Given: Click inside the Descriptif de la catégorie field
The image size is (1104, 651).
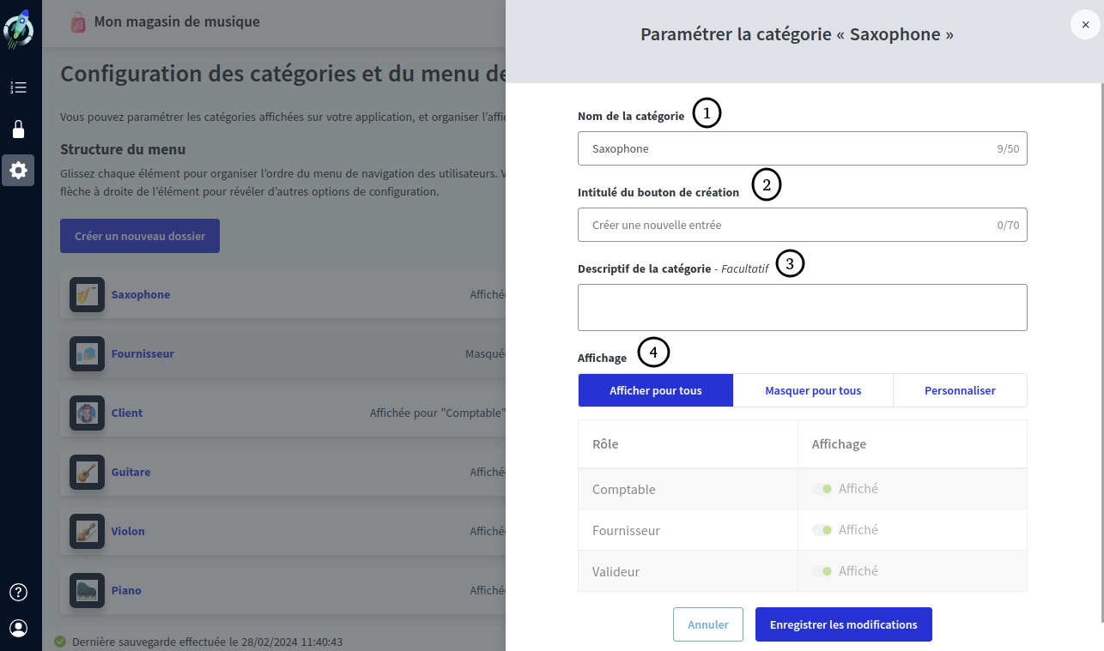Looking at the screenshot, I should pos(802,306).
